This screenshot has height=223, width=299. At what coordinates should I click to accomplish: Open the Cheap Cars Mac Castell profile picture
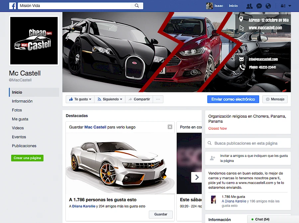click(34, 41)
